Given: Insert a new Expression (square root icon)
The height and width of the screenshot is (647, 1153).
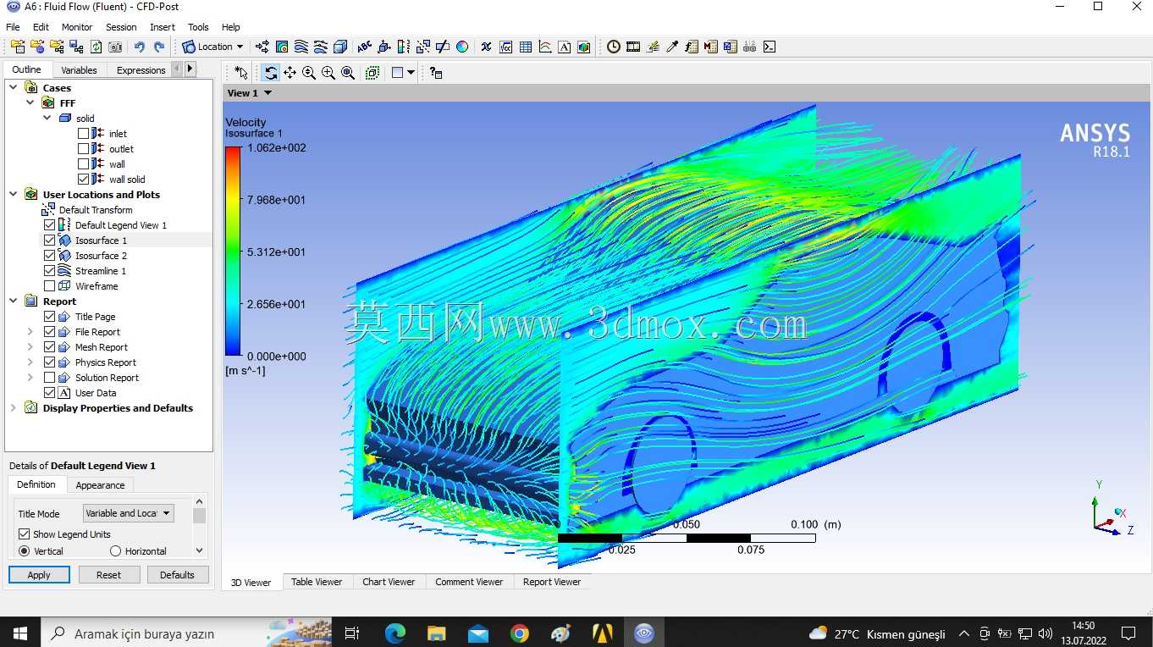Looking at the screenshot, I should point(505,47).
